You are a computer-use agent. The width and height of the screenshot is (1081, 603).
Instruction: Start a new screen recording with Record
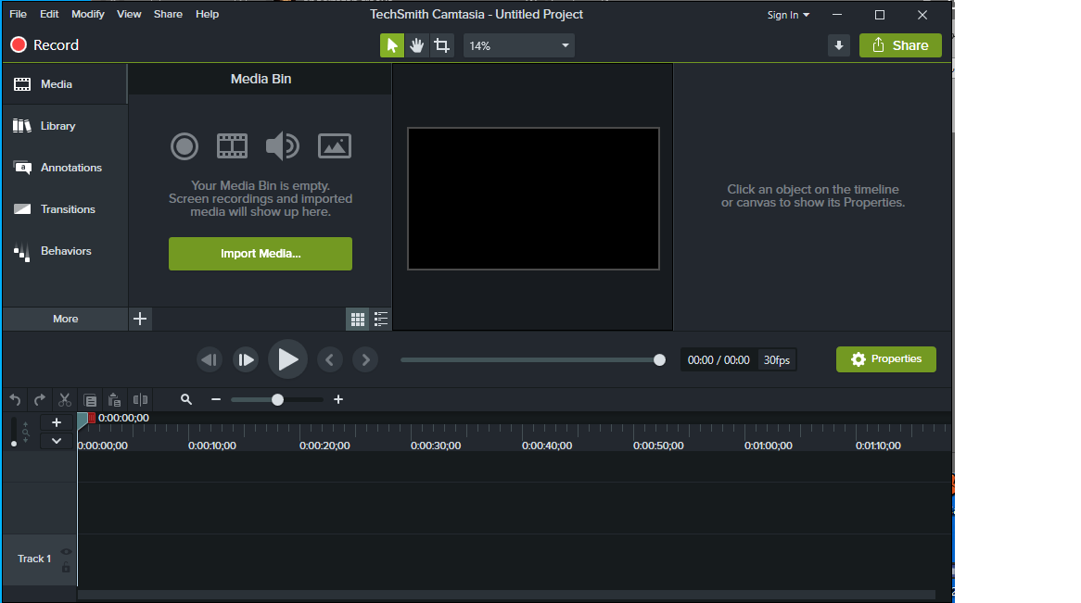45,44
